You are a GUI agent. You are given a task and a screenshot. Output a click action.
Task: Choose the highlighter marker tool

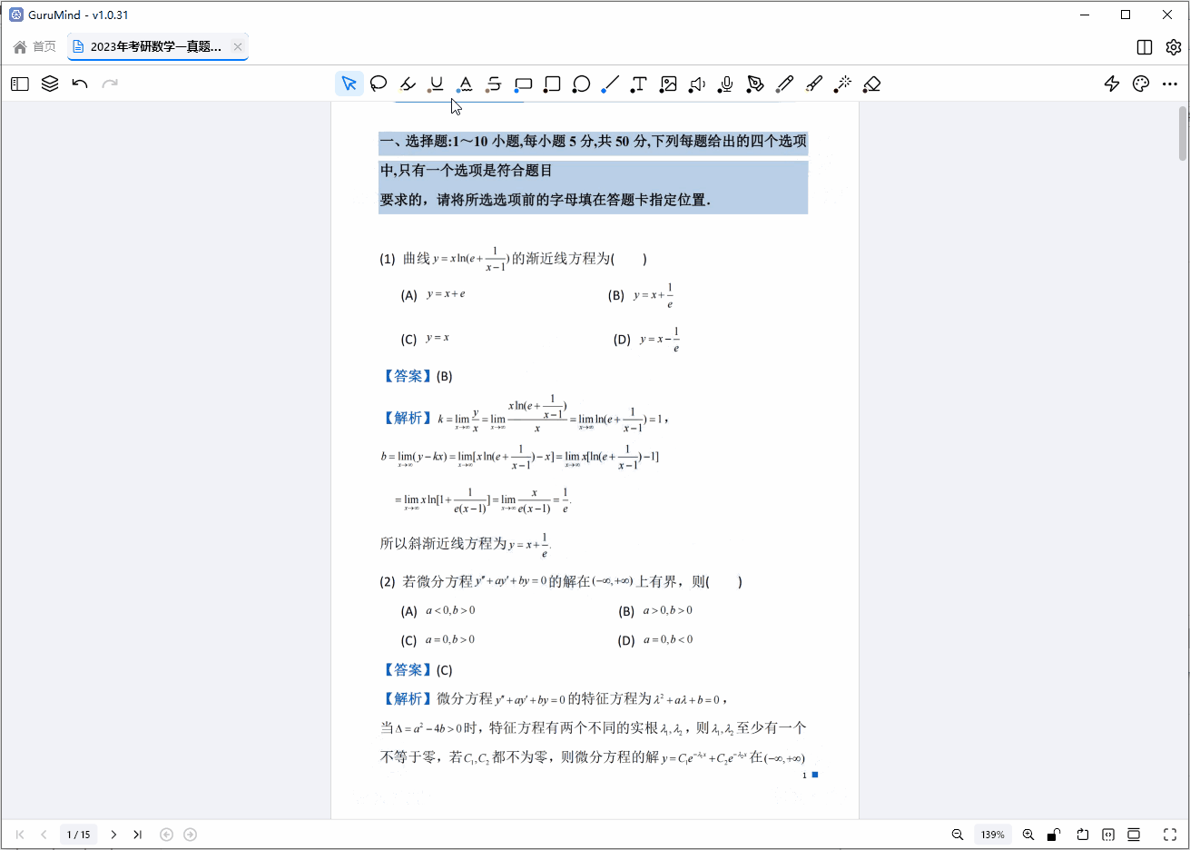[x=408, y=84]
